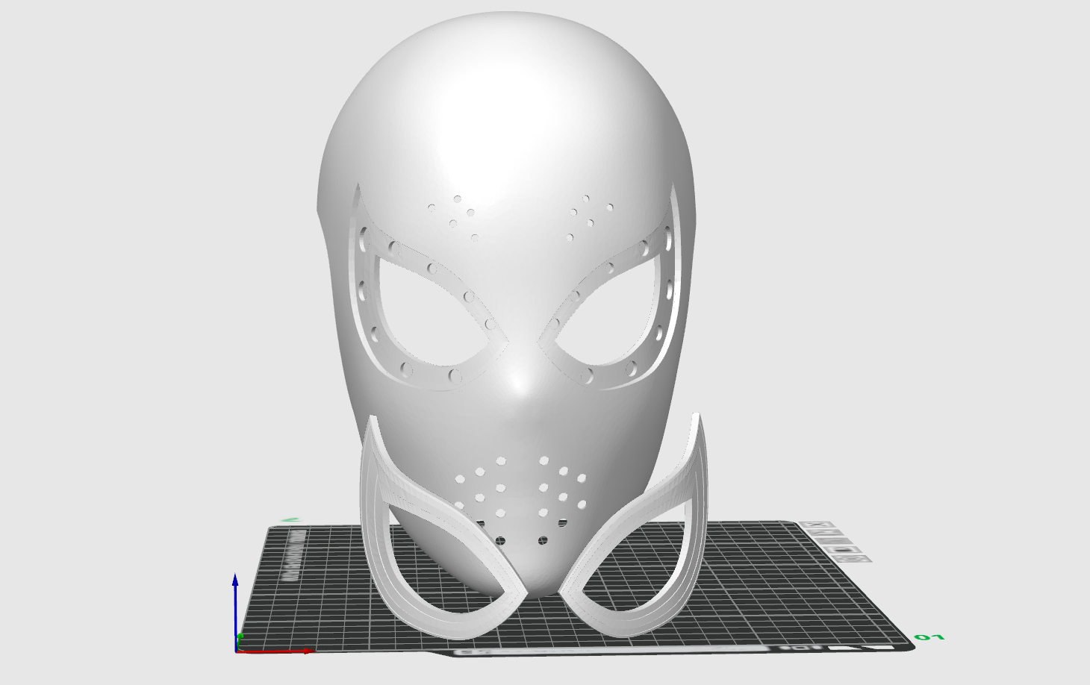The image size is (1090, 685).
Task: Click the green Y axis arrow at origin
Action: tap(240, 636)
